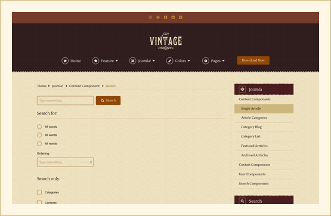Click the magnifier icon in sidebar Search header
Screen dimensions: 331x216
pyautogui.click(x=242, y=201)
